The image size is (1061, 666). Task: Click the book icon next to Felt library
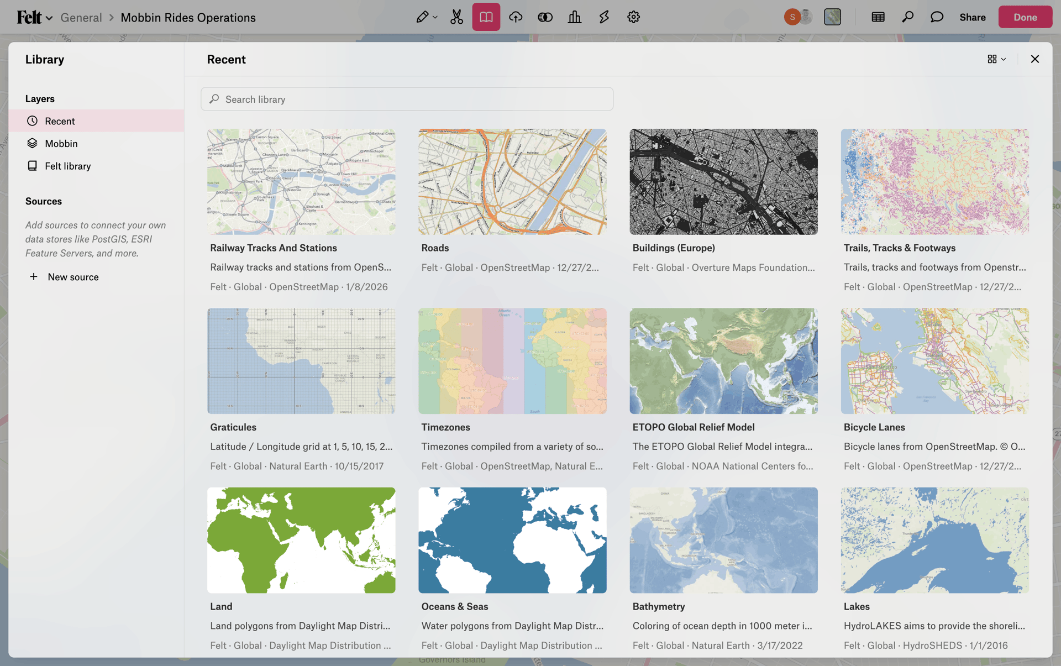32,166
